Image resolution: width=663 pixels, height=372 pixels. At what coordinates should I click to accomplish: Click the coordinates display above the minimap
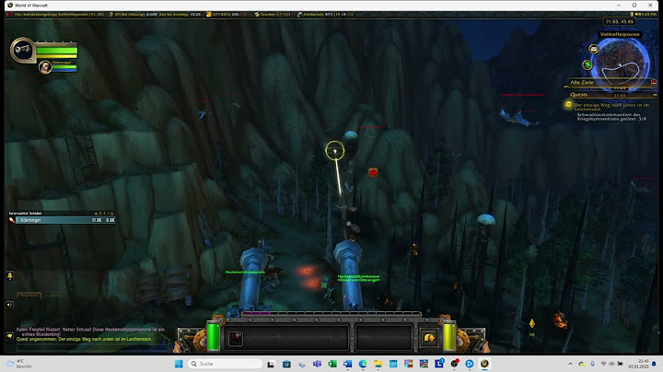(x=620, y=21)
